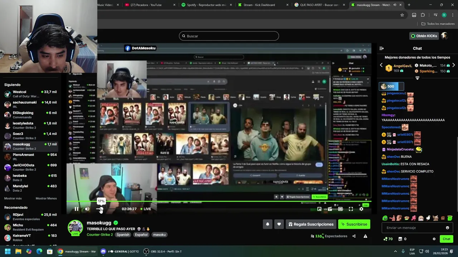Toggle notifications bell for masokugg
458x257 pixels.
(267, 224)
